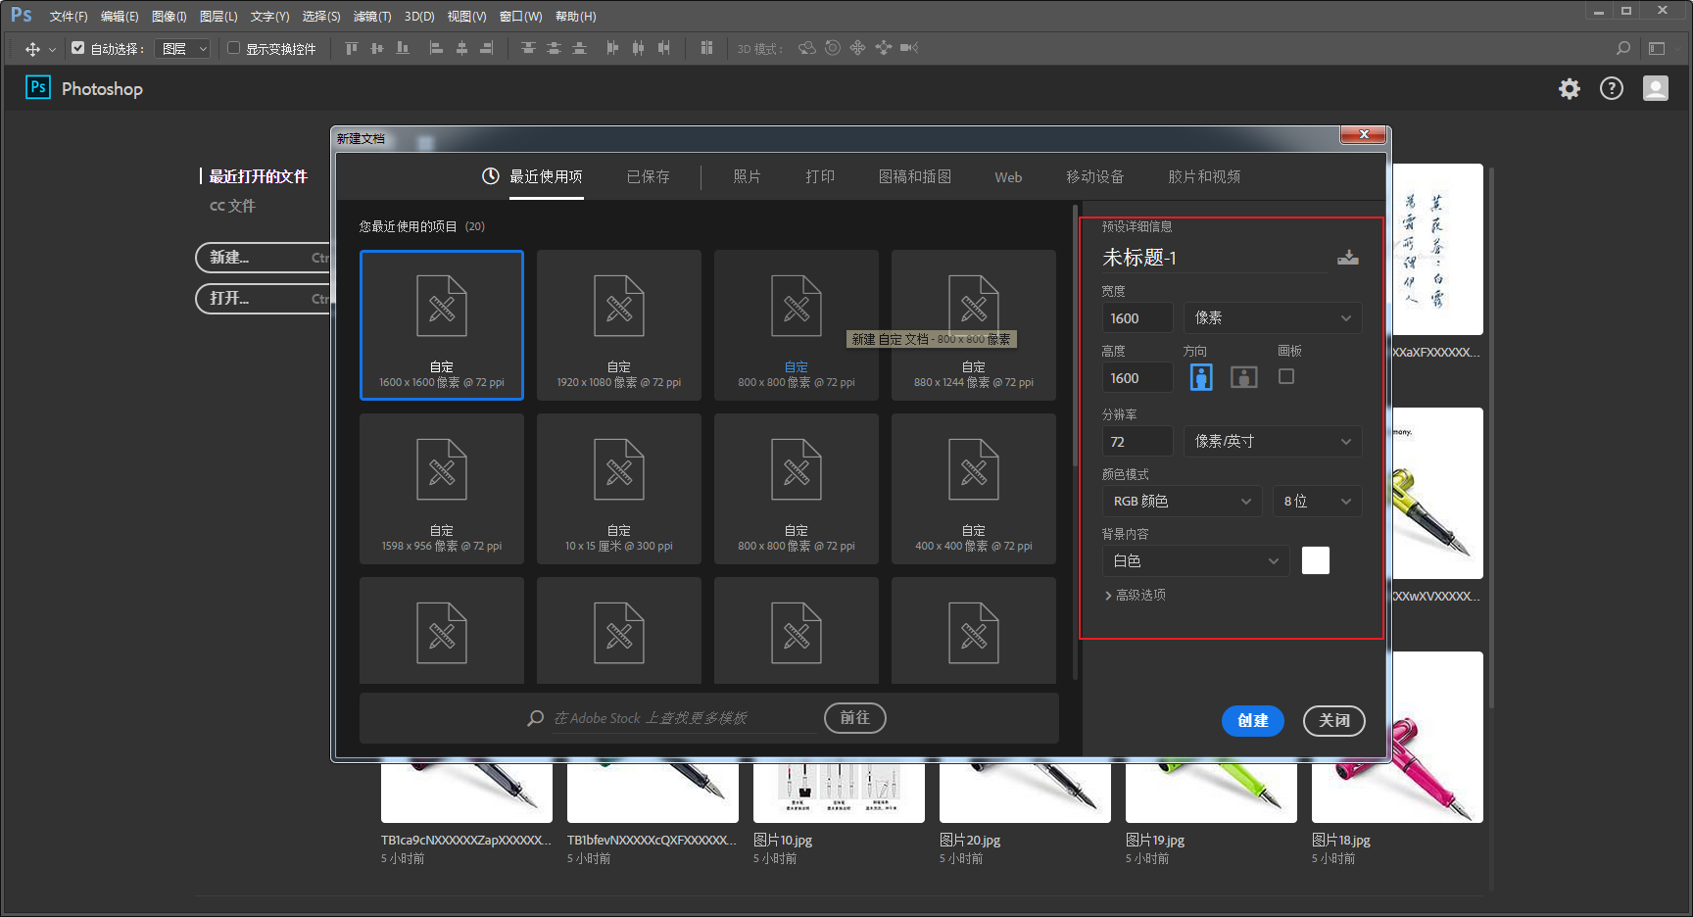Click the distribute bottom edges icon
The width and height of the screenshot is (1693, 917).
[580, 48]
